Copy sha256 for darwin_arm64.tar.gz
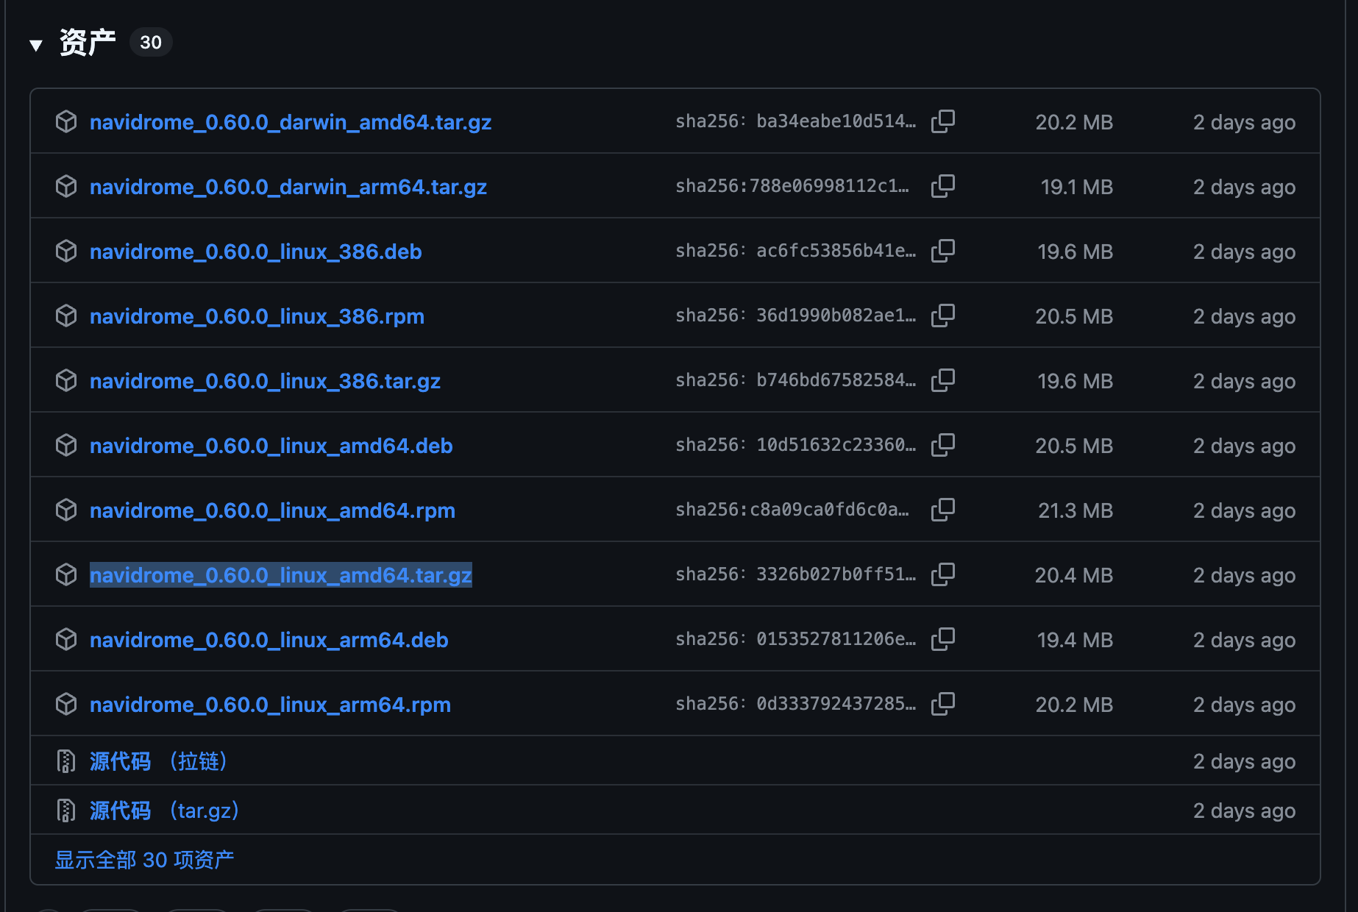This screenshot has width=1358, height=912. 942,186
